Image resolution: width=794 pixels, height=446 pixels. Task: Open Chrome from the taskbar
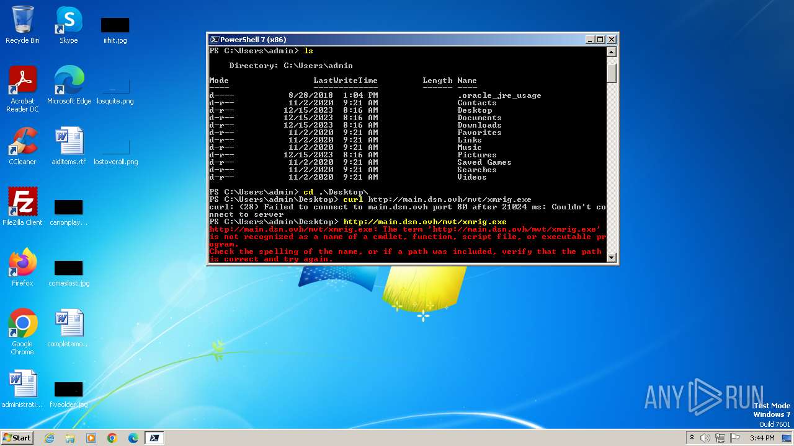point(112,438)
